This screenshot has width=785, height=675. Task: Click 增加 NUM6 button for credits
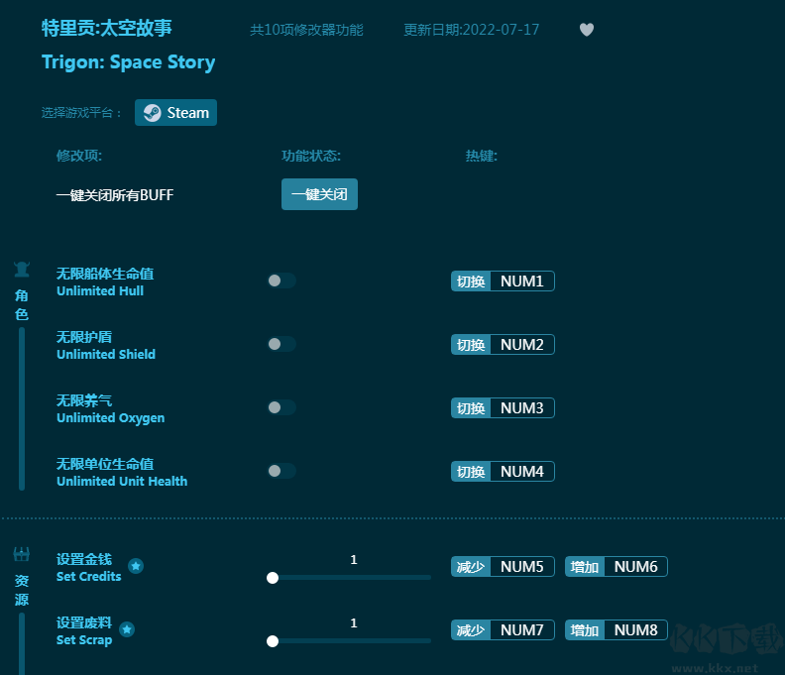tap(616, 567)
